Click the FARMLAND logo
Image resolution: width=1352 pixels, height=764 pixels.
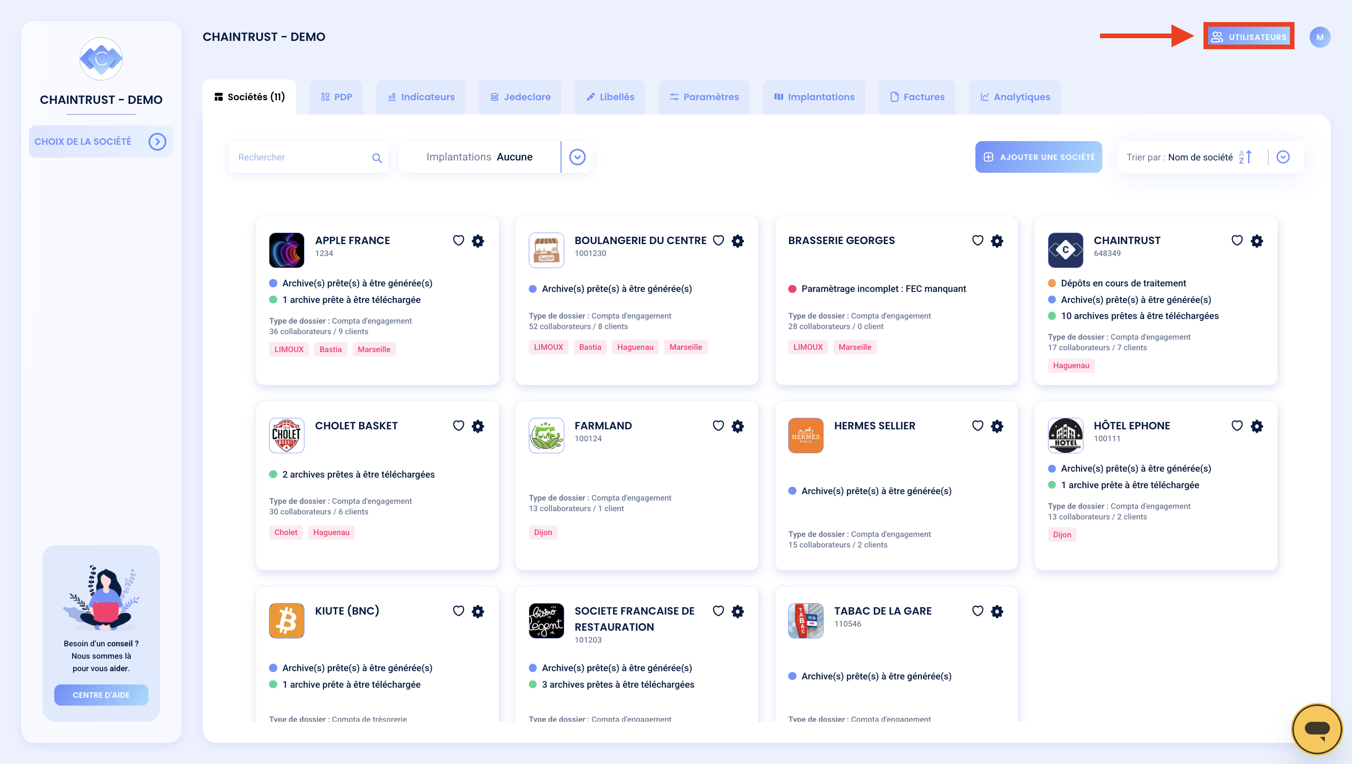(546, 435)
